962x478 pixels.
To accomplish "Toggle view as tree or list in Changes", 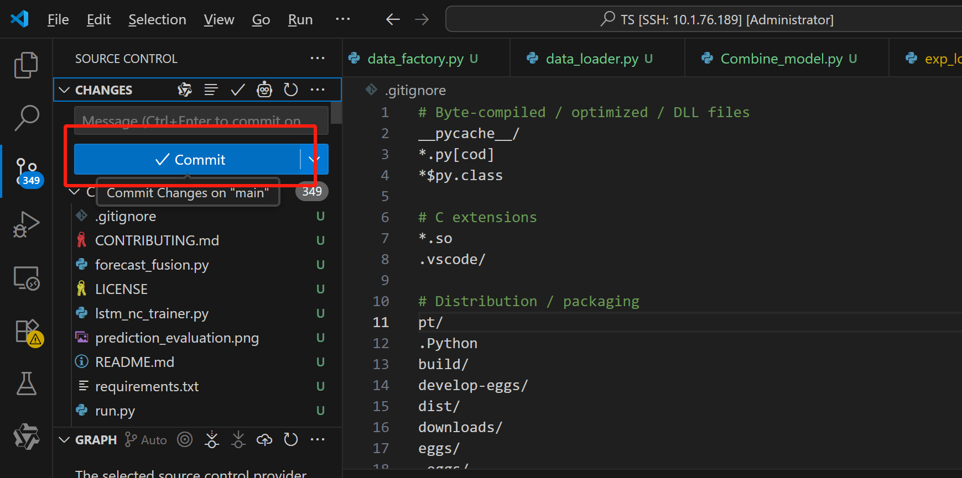I will (211, 90).
